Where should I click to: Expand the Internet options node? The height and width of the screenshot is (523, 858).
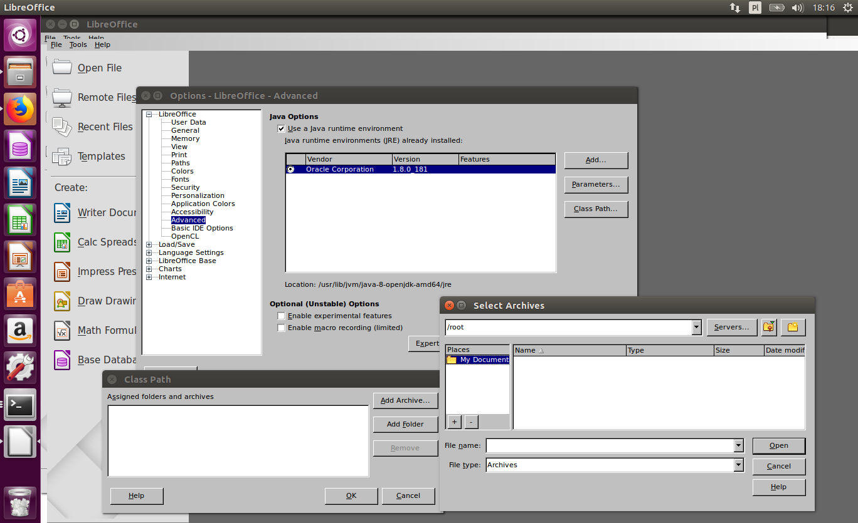tap(149, 277)
